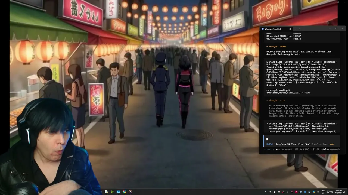Image resolution: width=348 pixels, height=195 pixels.
Task: Click the 'max' variant label
Action: [332, 144]
